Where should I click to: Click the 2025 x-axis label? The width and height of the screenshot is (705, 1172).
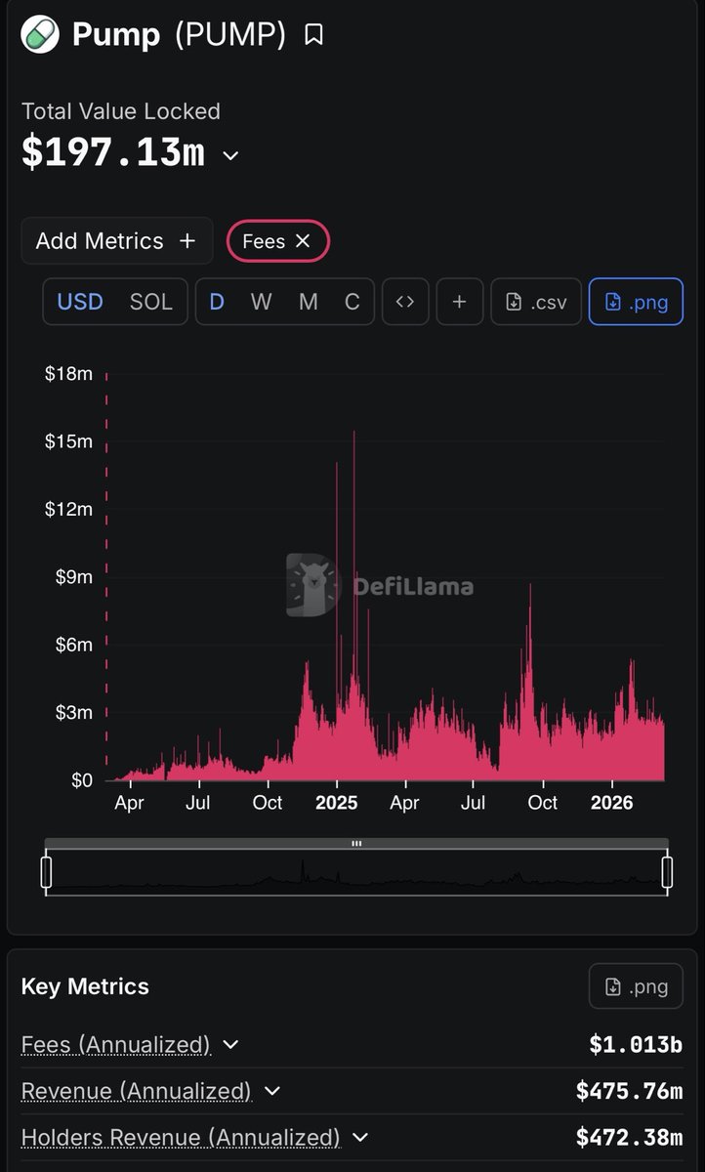click(336, 803)
